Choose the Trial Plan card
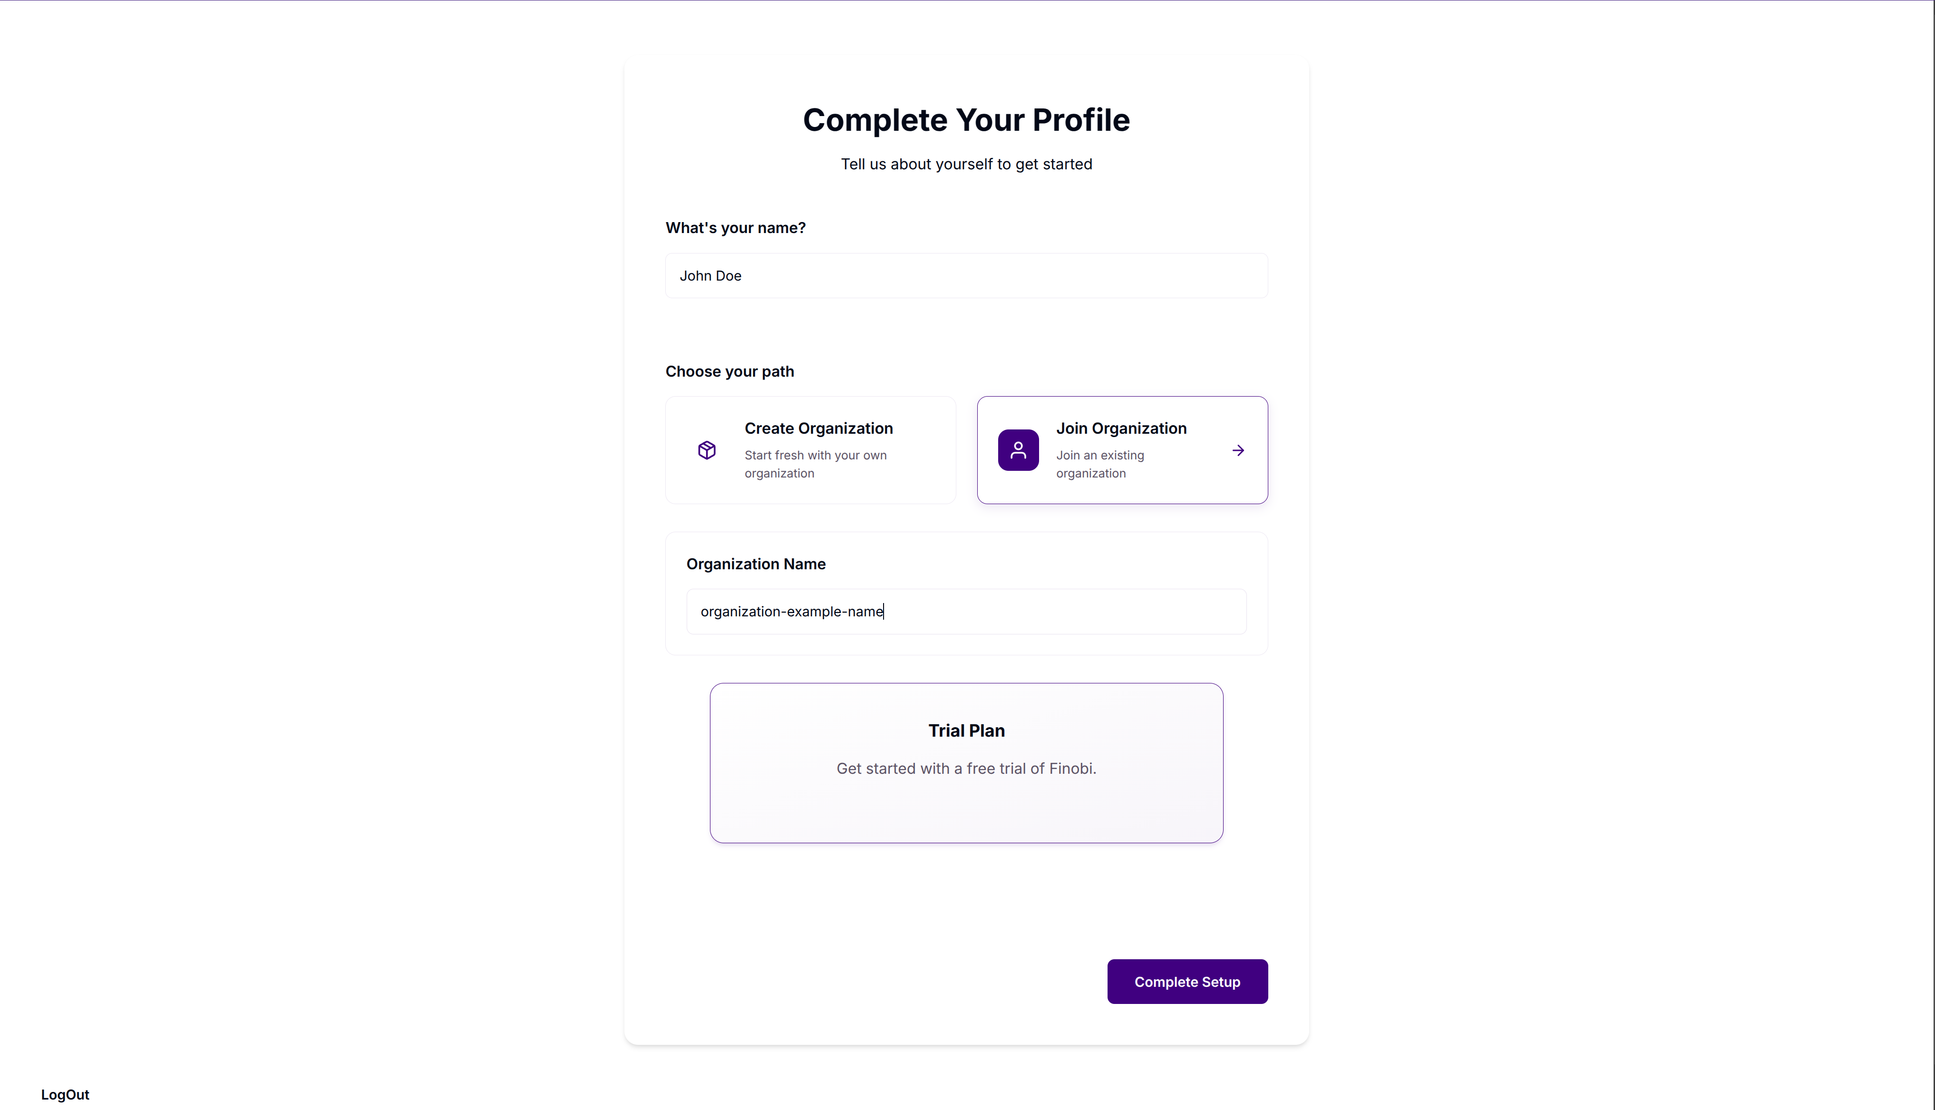The height and width of the screenshot is (1110, 1935). coord(966,762)
